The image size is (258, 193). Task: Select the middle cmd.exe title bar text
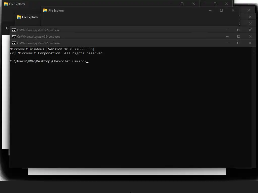click(39, 37)
